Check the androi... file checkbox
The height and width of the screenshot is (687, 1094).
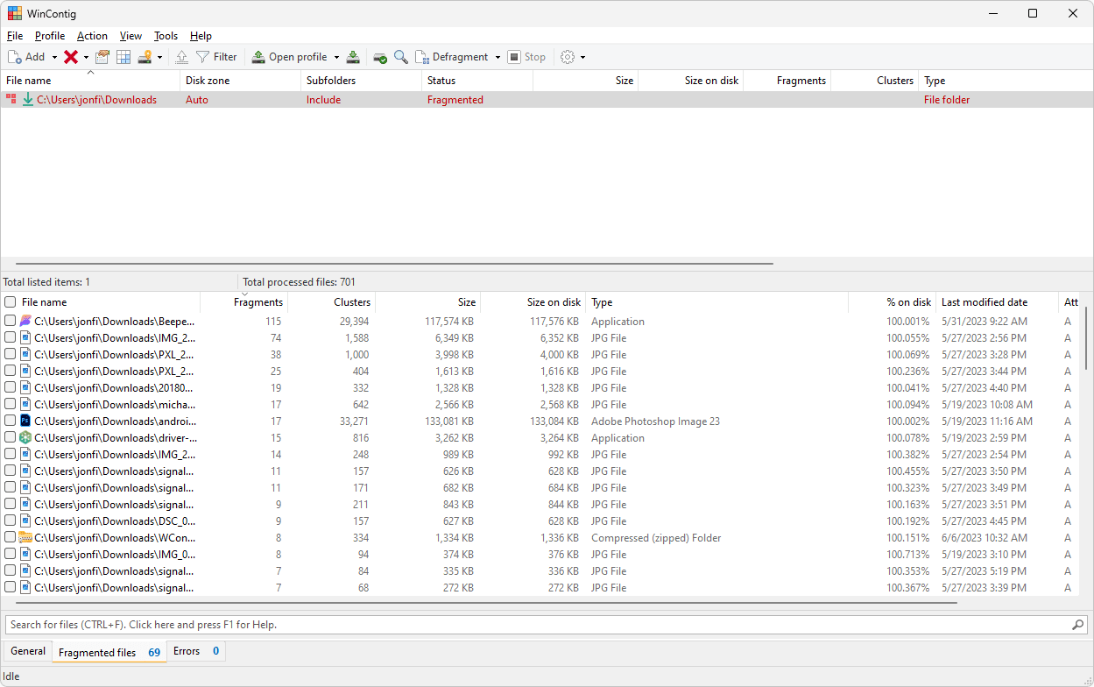11,421
